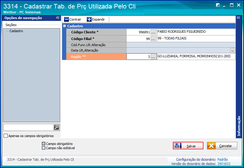
Task: Open the Data Ult,Alteração dropdown arrow
Action: pyautogui.click(x=232, y=51)
